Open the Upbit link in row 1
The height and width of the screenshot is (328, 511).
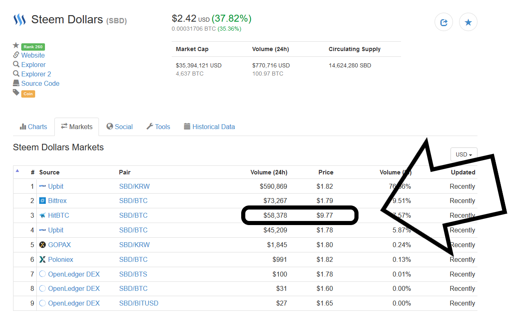click(56, 186)
